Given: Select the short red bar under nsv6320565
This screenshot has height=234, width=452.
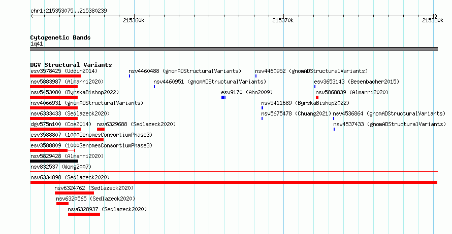Looking at the screenshot, I should [62, 204].
